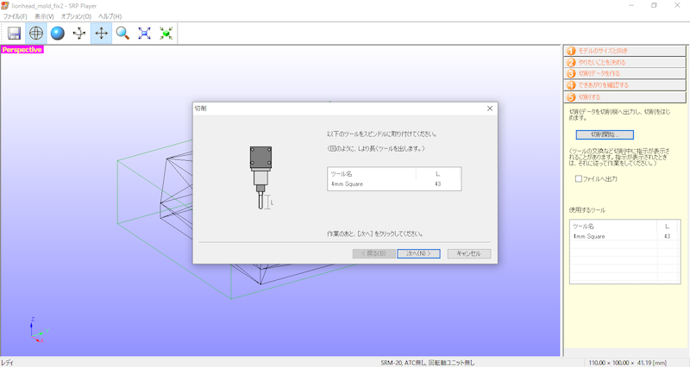Click the fit-to-screen icon

point(144,34)
